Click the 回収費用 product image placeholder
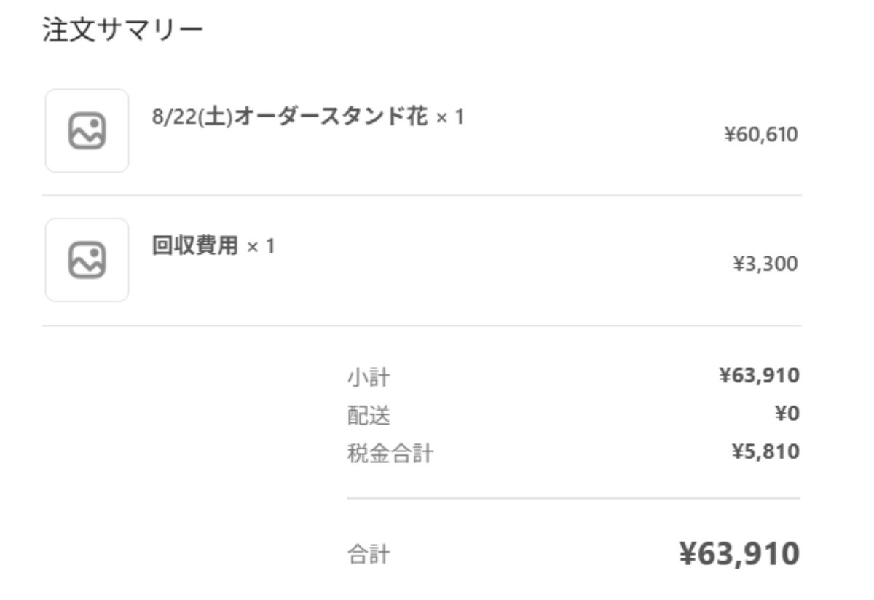 (x=87, y=260)
